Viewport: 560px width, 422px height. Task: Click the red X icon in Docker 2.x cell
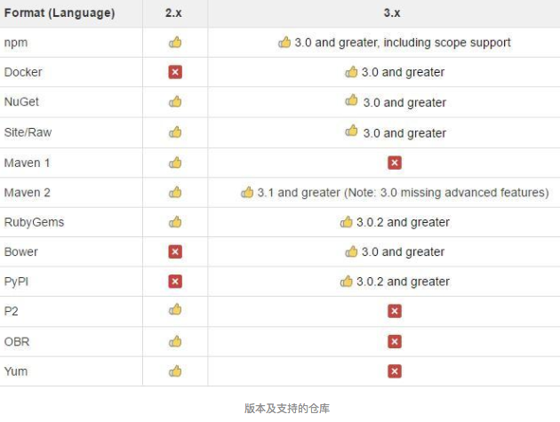coord(175,72)
